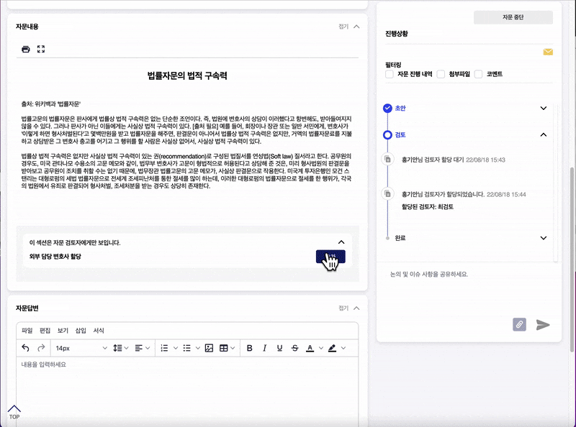Click the attach file paperclip icon

coord(519,324)
